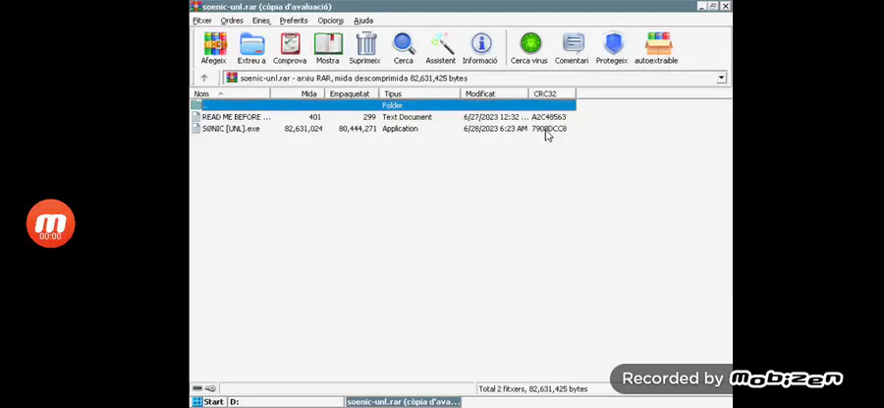Viewport: 884px width, 408px height.
Task: Click the Total 2 fitxers status text
Action: point(532,388)
